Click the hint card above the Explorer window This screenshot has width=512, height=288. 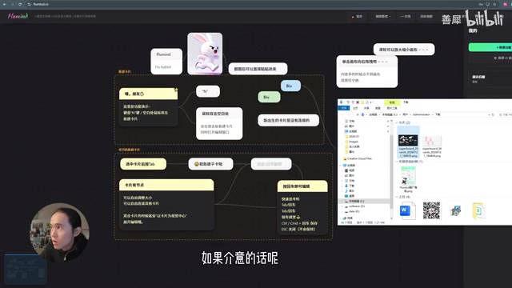click(x=367, y=71)
